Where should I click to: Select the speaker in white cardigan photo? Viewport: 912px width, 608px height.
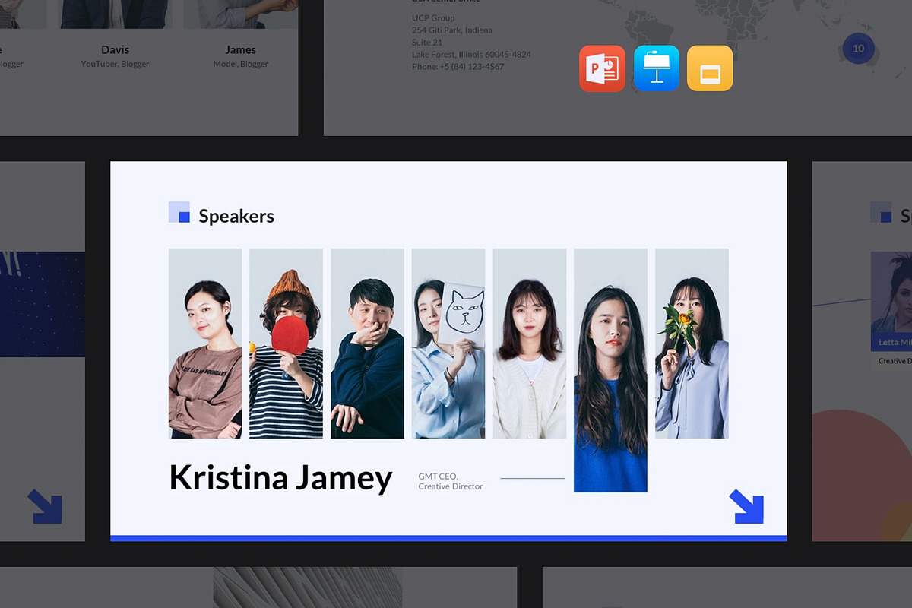coord(530,344)
